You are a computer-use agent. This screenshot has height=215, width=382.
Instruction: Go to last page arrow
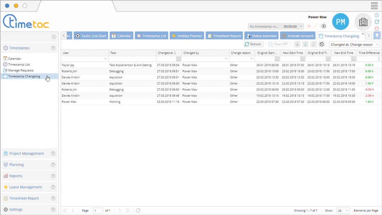(x=128, y=211)
